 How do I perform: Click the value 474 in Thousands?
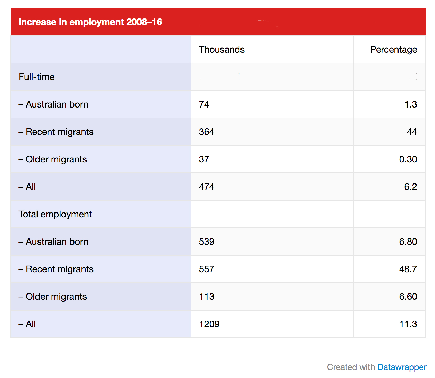pos(207,187)
